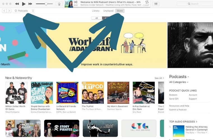The width and height of the screenshot is (213, 140).
Task: Adjust the volume slider knob
Action: (46, 4)
